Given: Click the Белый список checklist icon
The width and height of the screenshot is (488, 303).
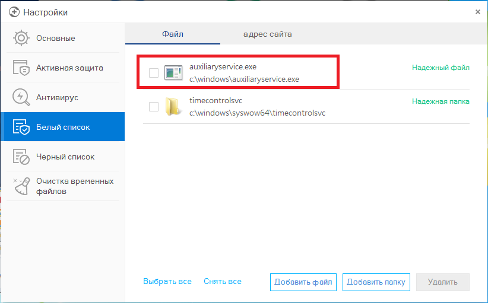Looking at the screenshot, I should pyautogui.click(x=21, y=127).
